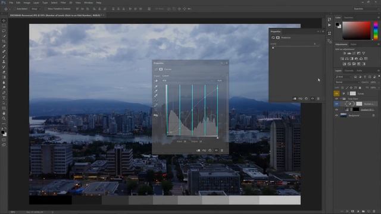381x214 pixels.
Task: Add a Black & White adjustment layer
Action: click(x=351, y=58)
